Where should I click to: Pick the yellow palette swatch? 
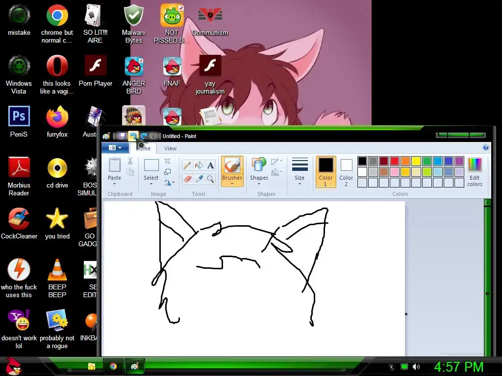click(x=416, y=161)
